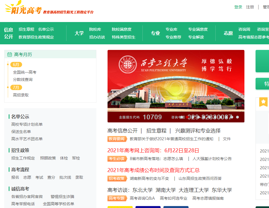Open 教育部关于做好2021年普通高校招生工作的通知
This screenshot has height=208, width=269.
[x=172, y=139]
